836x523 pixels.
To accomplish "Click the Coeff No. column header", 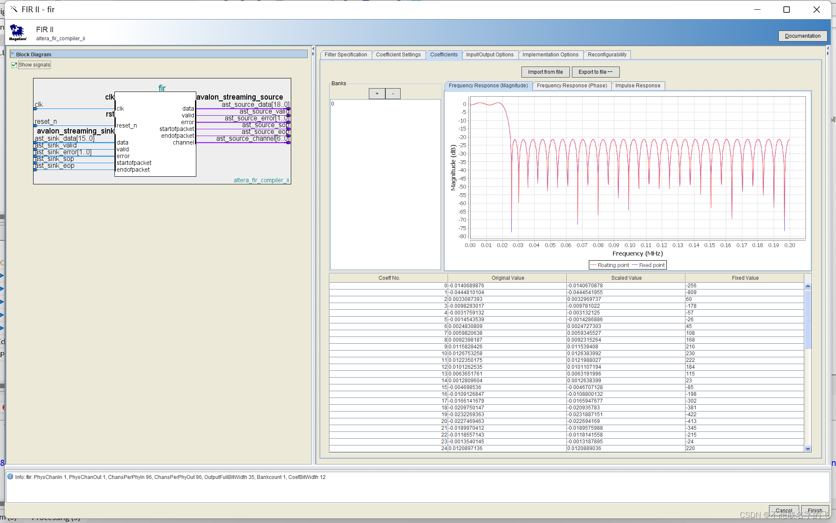I will 389,278.
